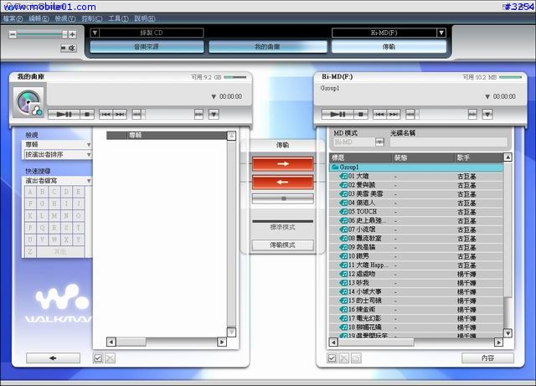Select track 01 大雄
The width and height of the screenshot is (536, 386).
[416, 176]
